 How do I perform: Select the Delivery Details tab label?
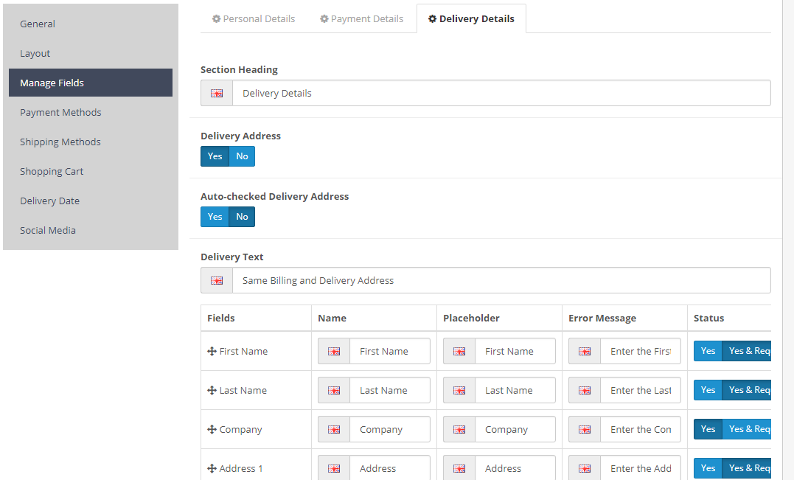point(476,18)
